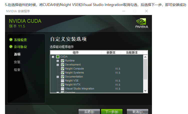
Task: Select the 安装 step in sidebar
Action: click(17, 62)
